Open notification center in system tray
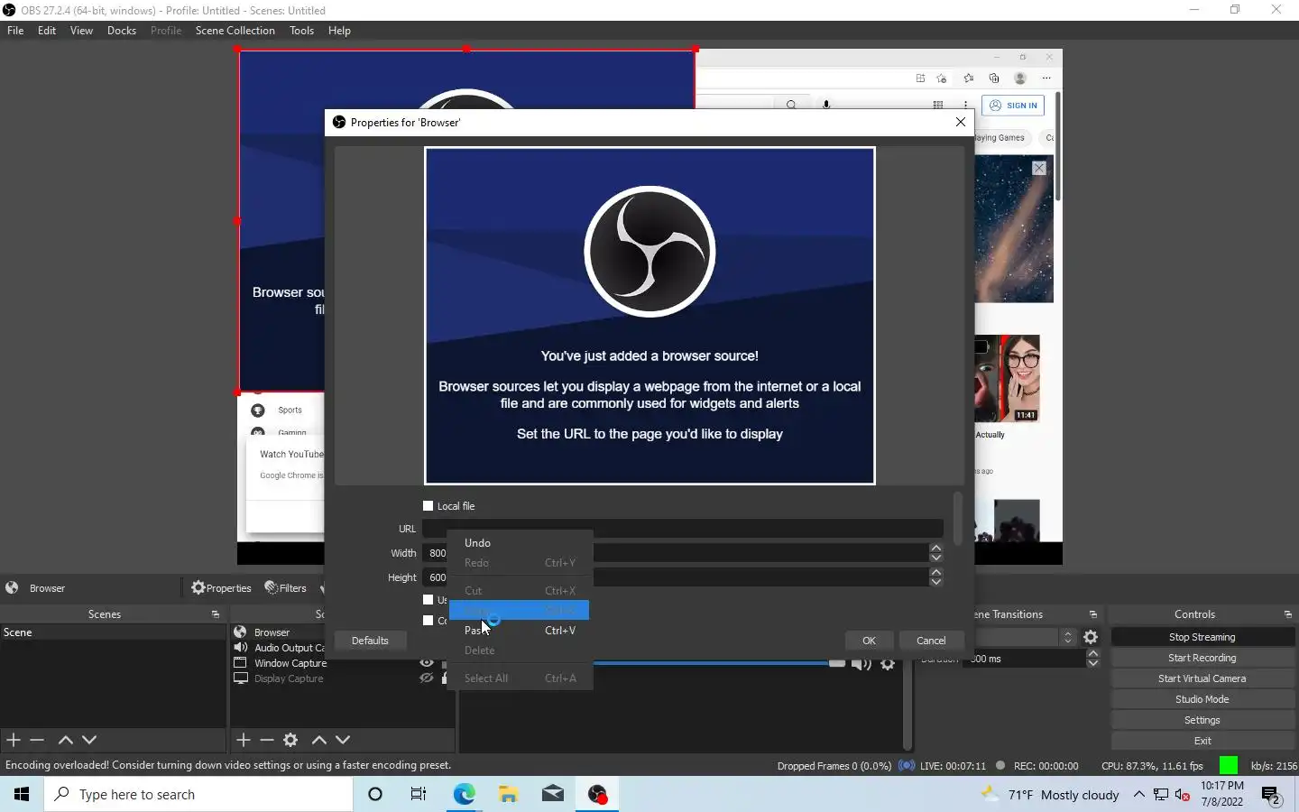Viewport: 1299px width, 812px height. click(1272, 795)
